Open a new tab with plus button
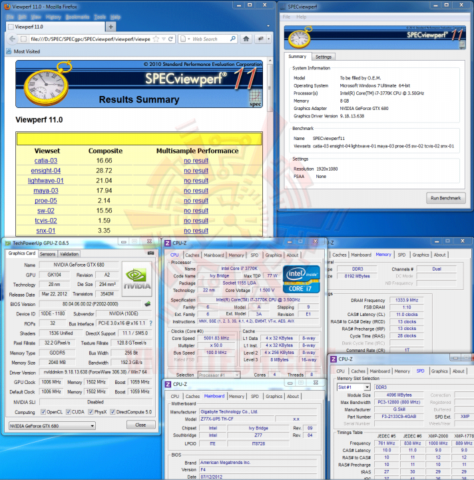The height and width of the screenshot is (480, 474). pos(111,27)
